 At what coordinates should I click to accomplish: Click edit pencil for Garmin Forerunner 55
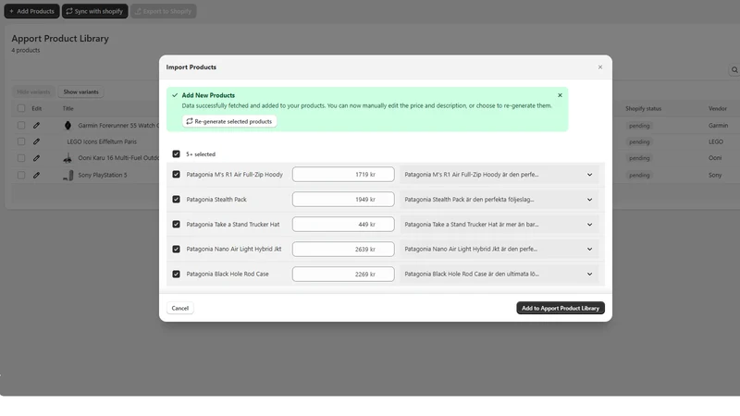(36, 126)
